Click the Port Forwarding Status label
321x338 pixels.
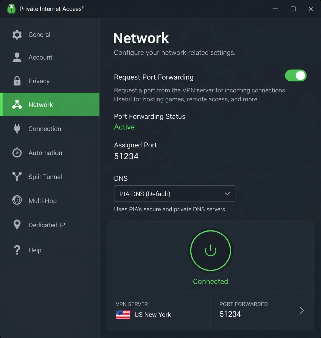pyautogui.click(x=150, y=116)
